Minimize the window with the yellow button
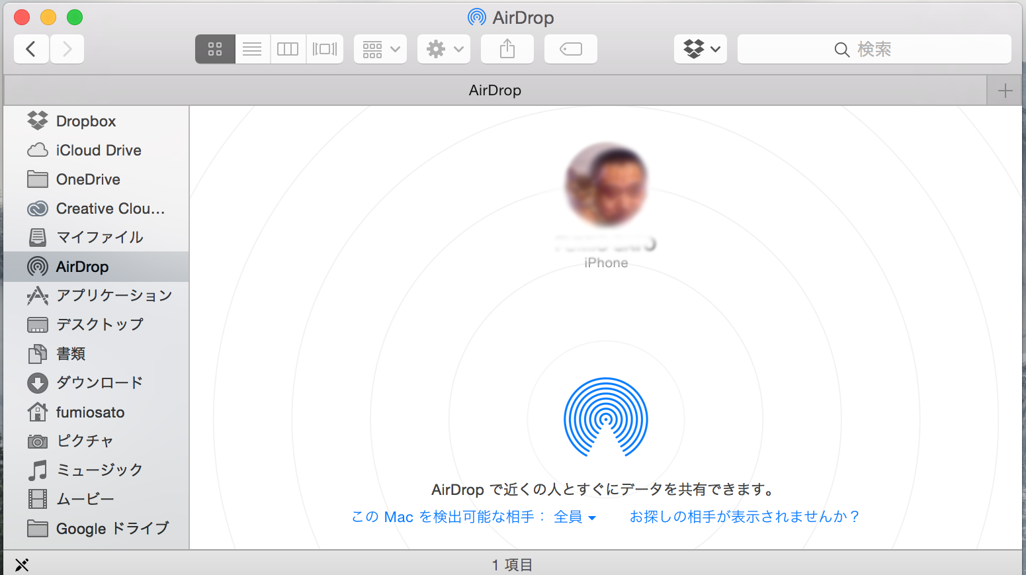The width and height of the screenshot is (1026, 575). (48, 17)
